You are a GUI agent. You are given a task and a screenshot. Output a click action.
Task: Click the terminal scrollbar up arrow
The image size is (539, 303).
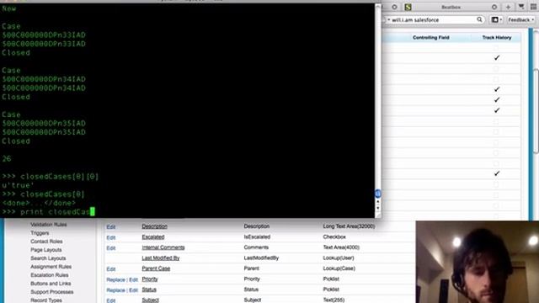point(378,202)
